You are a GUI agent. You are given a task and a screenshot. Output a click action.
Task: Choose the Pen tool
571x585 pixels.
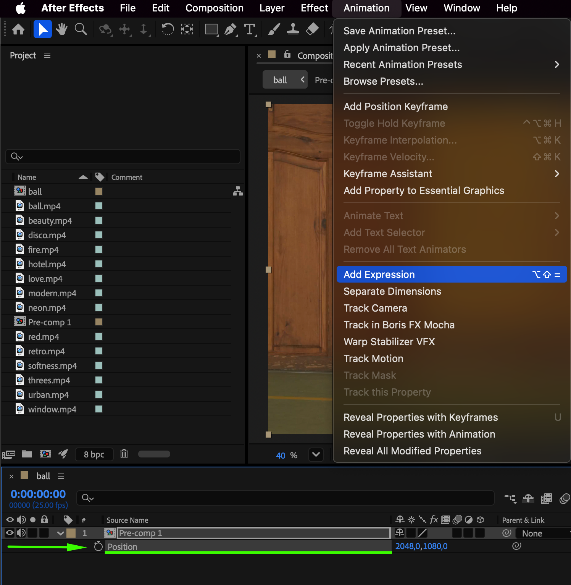click(231, 29)
